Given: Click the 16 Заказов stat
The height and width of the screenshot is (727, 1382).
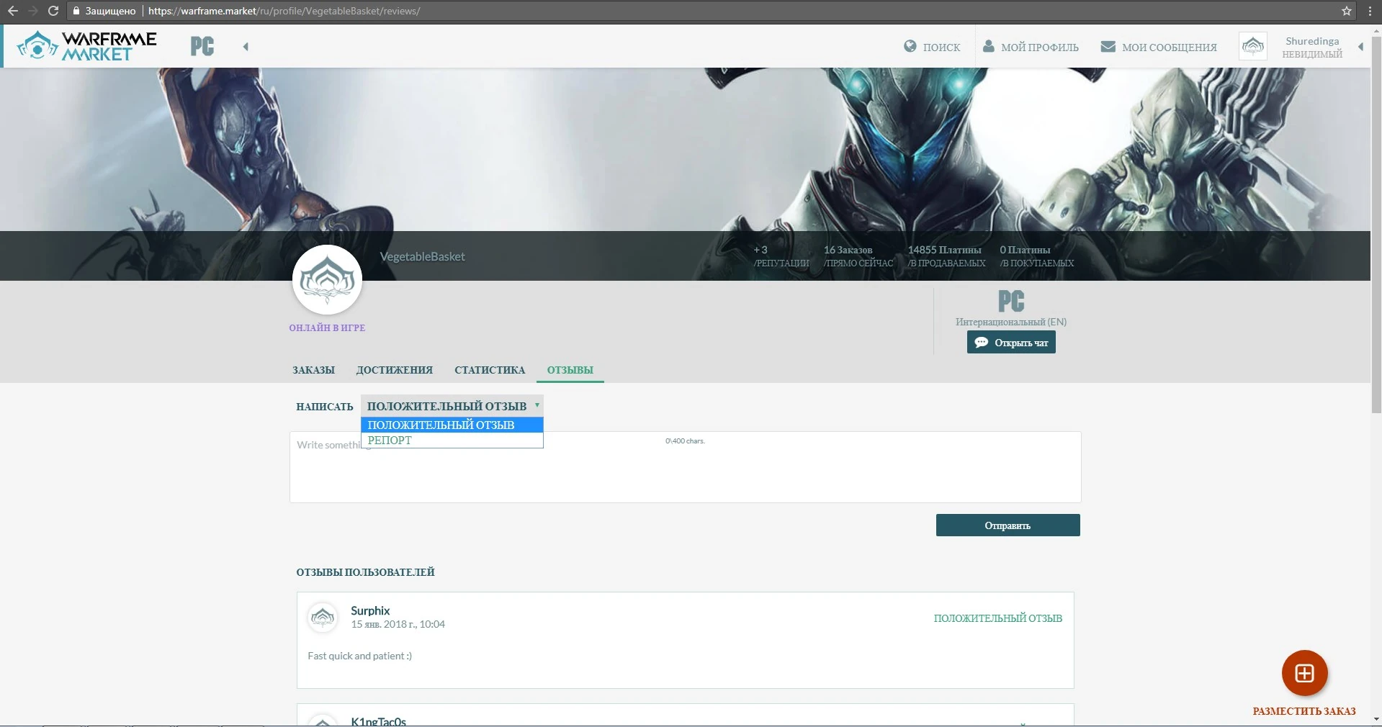Looking at the screenshot, I should 858,256.
